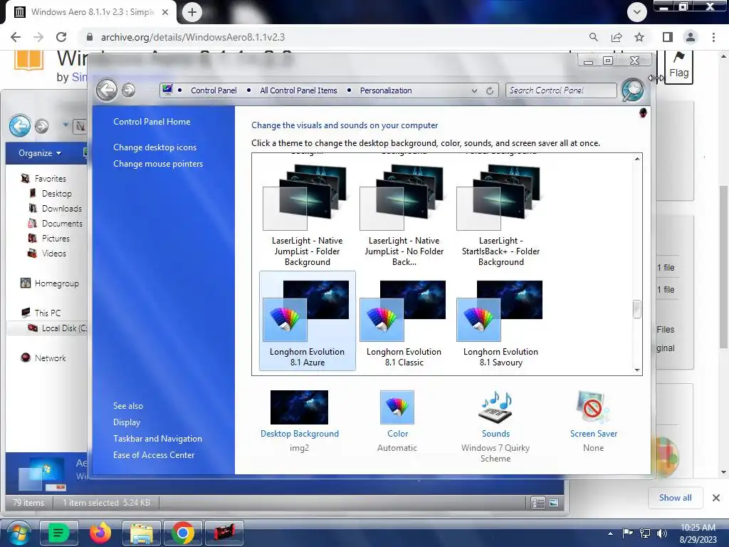
Task: Switch Explorer to large icons view
Action: pyautogui.click(x=554, y=503)
